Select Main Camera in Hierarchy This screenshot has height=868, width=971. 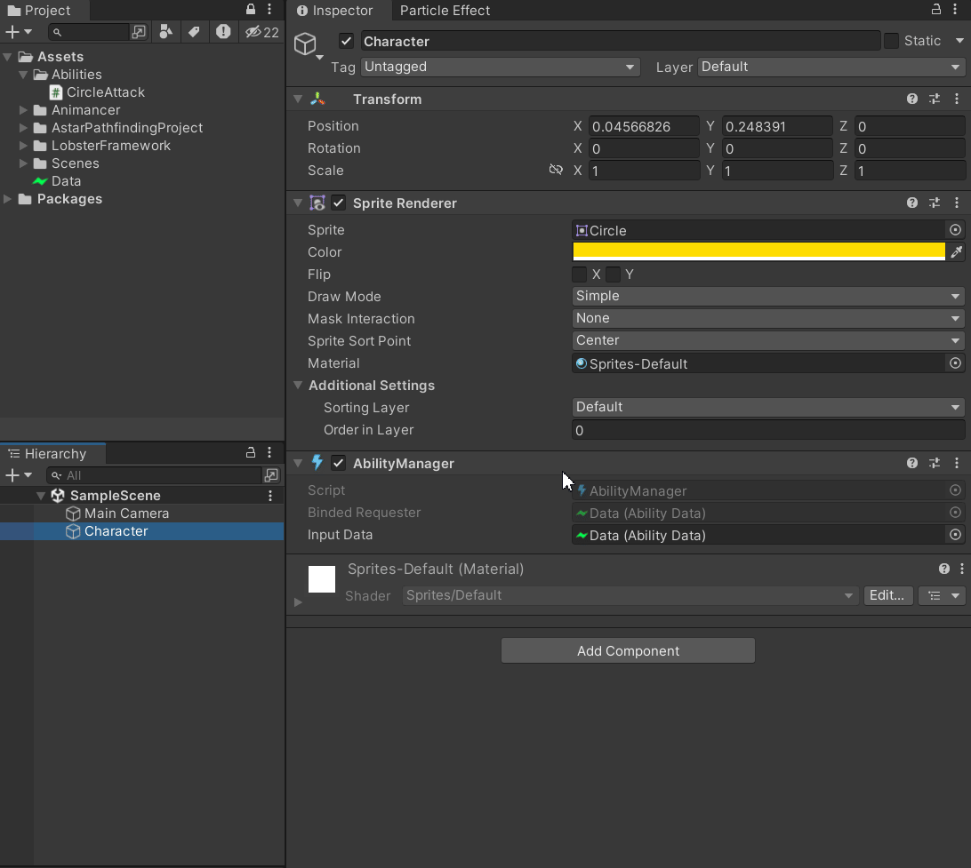117,514
